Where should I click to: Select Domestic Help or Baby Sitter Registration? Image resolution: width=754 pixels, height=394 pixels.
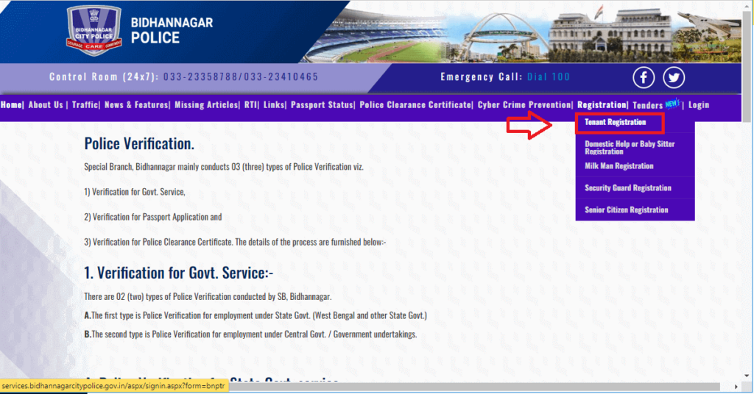point(630,147)
